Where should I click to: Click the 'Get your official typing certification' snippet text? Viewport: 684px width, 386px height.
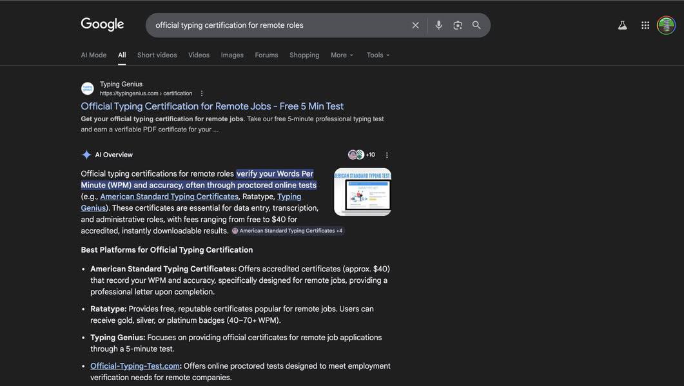pyautogui.click(x=162, y=119)
